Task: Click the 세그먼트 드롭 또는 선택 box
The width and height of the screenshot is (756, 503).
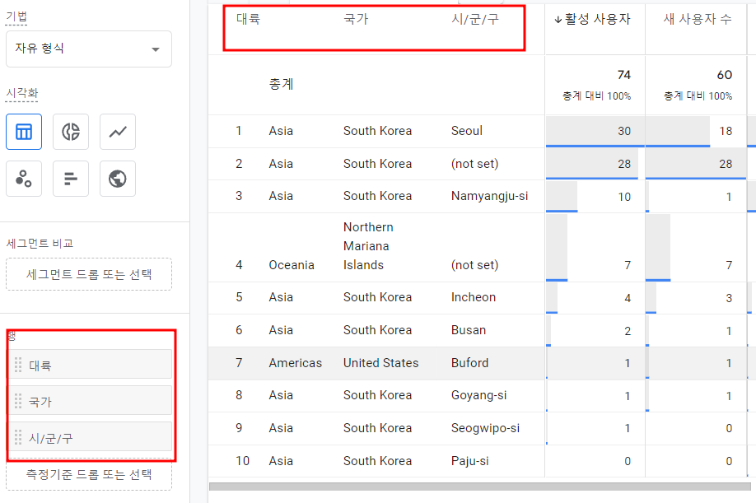Action: pos(89,274)
